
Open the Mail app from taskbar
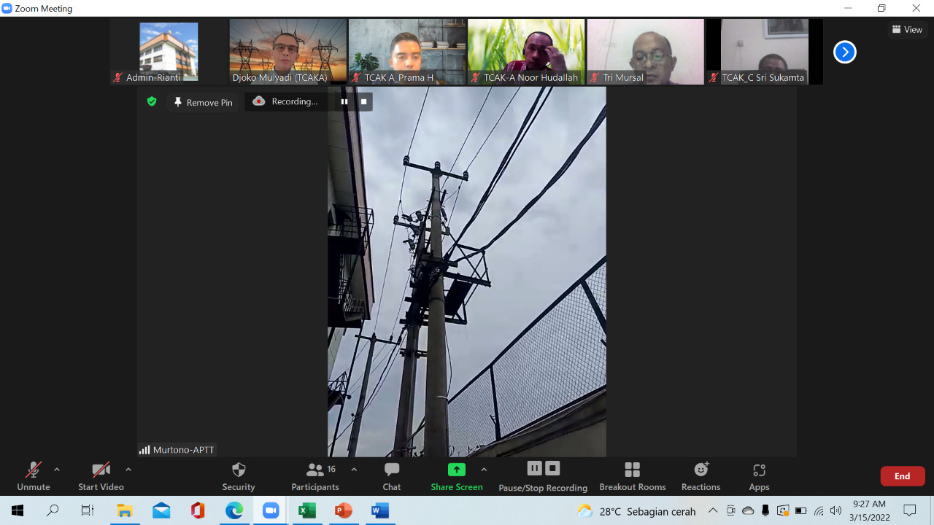[x=161, y=510]
